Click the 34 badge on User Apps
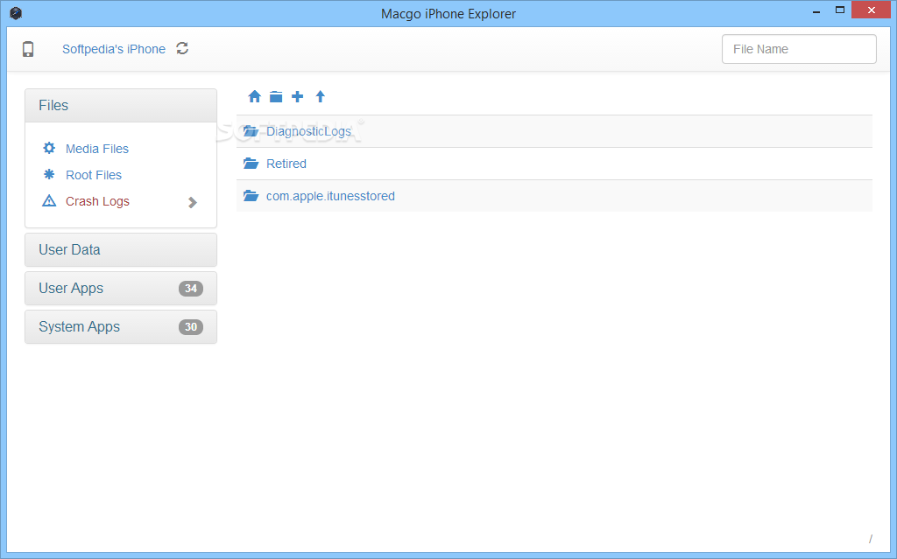 [x=190, y=289]
